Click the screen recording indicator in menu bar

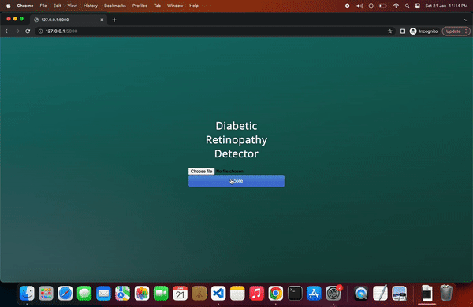[347, 6]
